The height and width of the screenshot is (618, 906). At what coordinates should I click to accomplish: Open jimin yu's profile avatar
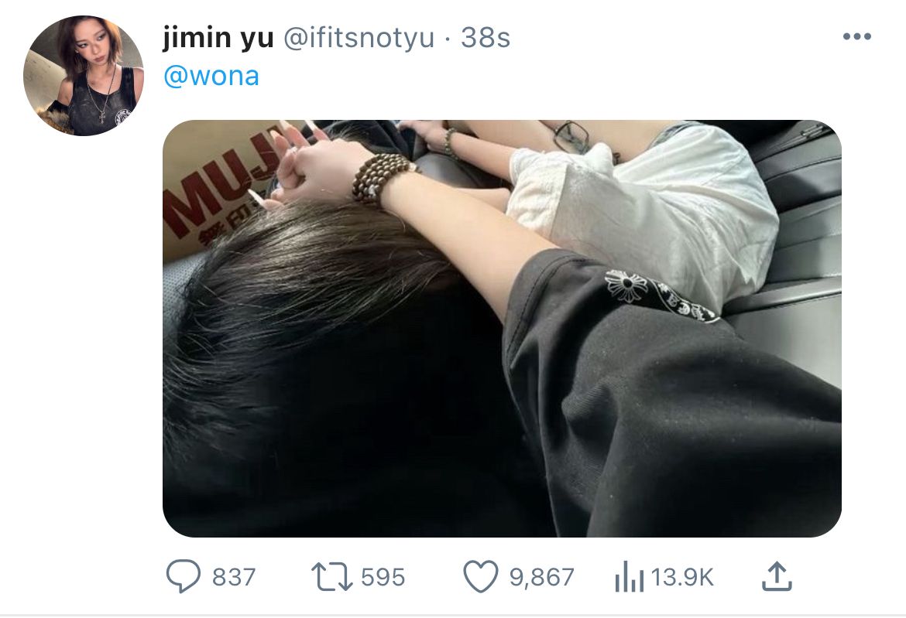click(x=83, y=76)
